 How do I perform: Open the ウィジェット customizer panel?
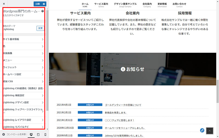pos(23,67)
